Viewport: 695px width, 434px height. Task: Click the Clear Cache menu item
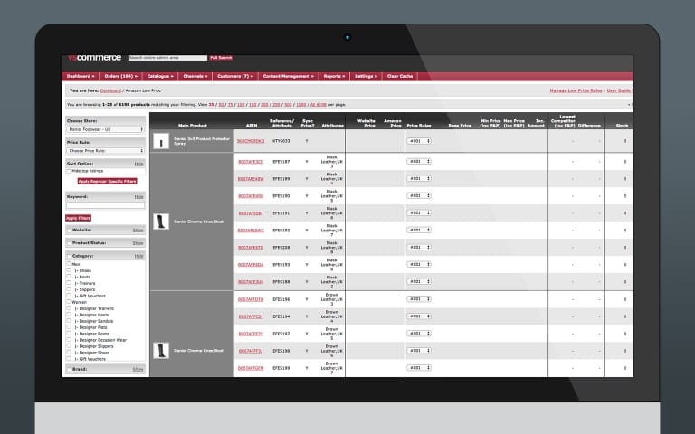click(399, 76)
